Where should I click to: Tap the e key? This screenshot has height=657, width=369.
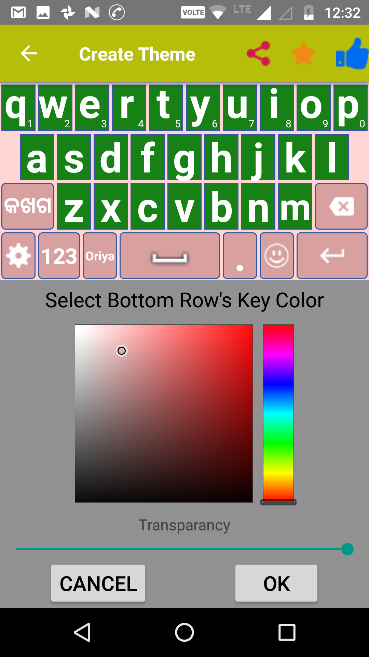pyautogui.click(x=92, y=108)
